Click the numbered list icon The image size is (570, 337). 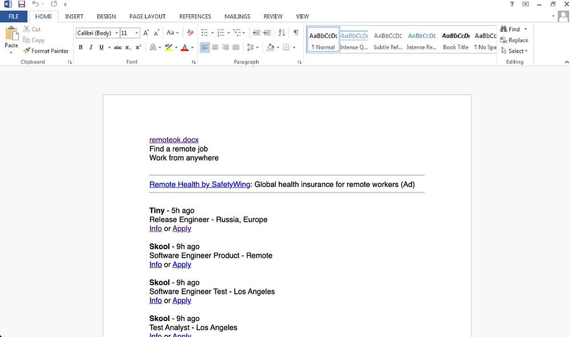click(221, 33)
